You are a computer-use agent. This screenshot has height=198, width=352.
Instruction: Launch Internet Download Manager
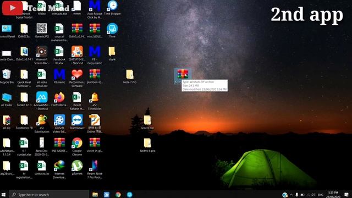[59, 170]
